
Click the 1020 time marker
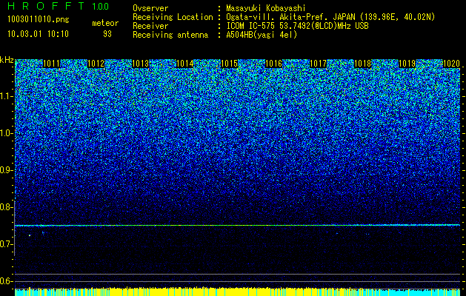pos(451,64)
